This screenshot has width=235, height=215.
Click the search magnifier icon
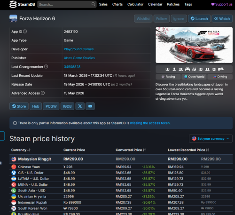point(93,4)
